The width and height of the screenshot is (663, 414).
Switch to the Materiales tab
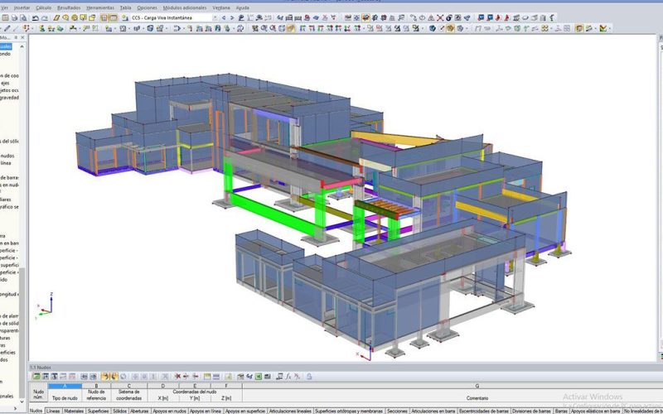pyautogui.click(x=74, y=411)
